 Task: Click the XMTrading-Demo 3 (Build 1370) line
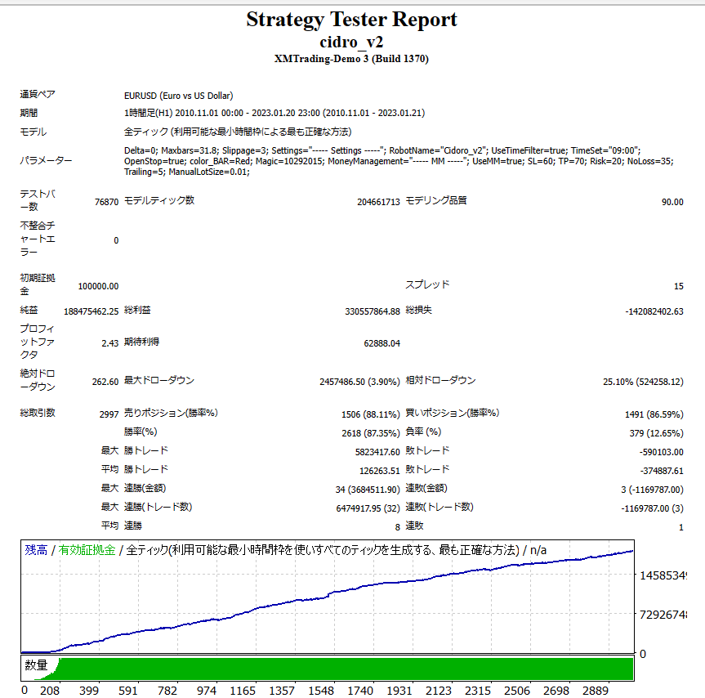point(351,59)
